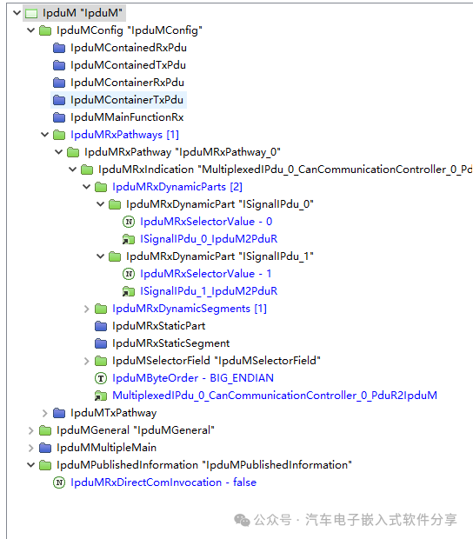473x539 pixels.
Task: Click the IpduM root module icon
Action: click(x=31, y=13)
